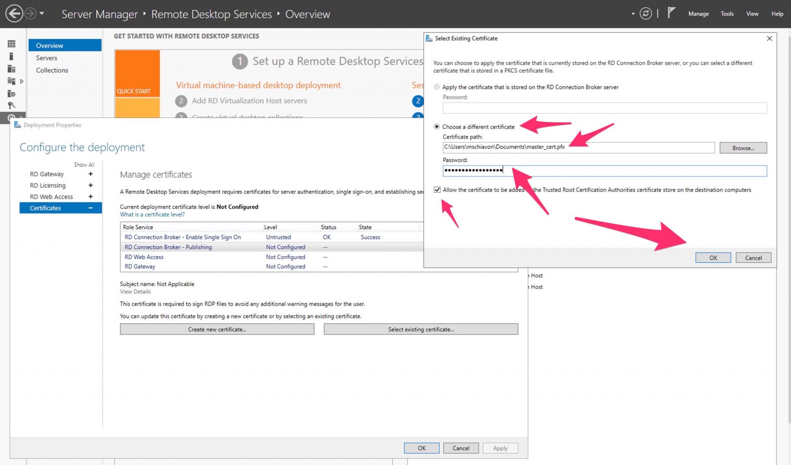The image size is (791, 465).
Task: Click the key and wrench sidebar icon
Action: 11,105
